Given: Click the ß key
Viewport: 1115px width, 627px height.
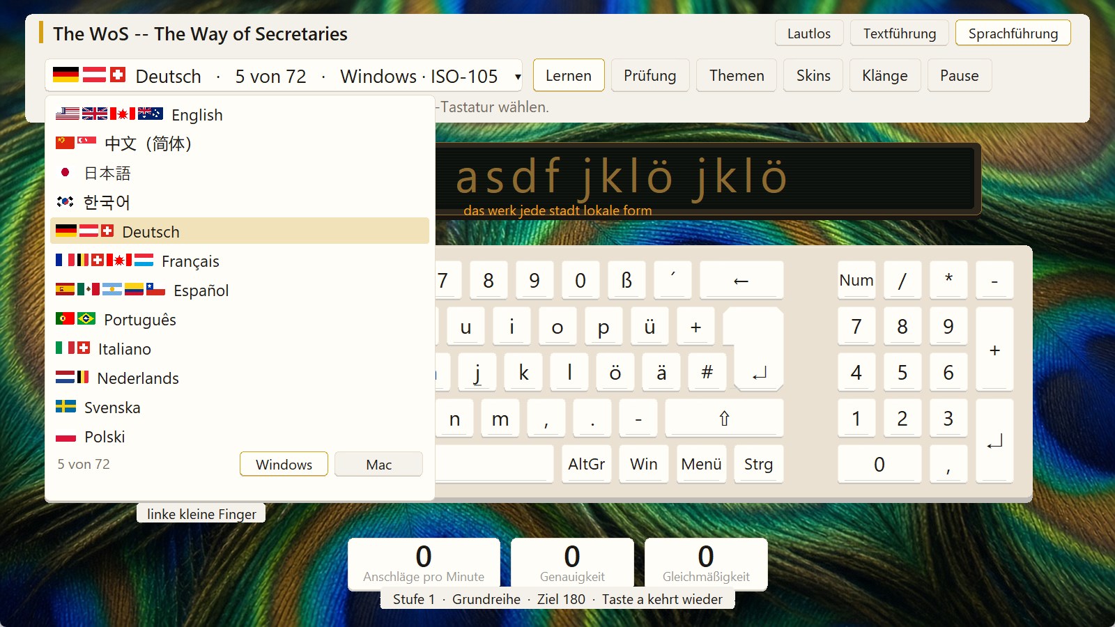Looking at the screenshot, I should click(x=626, y=280).
